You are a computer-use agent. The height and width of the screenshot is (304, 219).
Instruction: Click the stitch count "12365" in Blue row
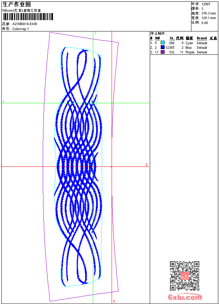[170, 47]
